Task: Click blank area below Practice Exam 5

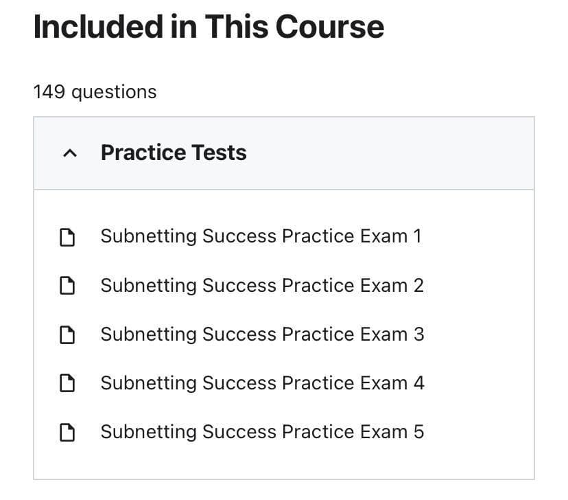Action: point(284,462)
